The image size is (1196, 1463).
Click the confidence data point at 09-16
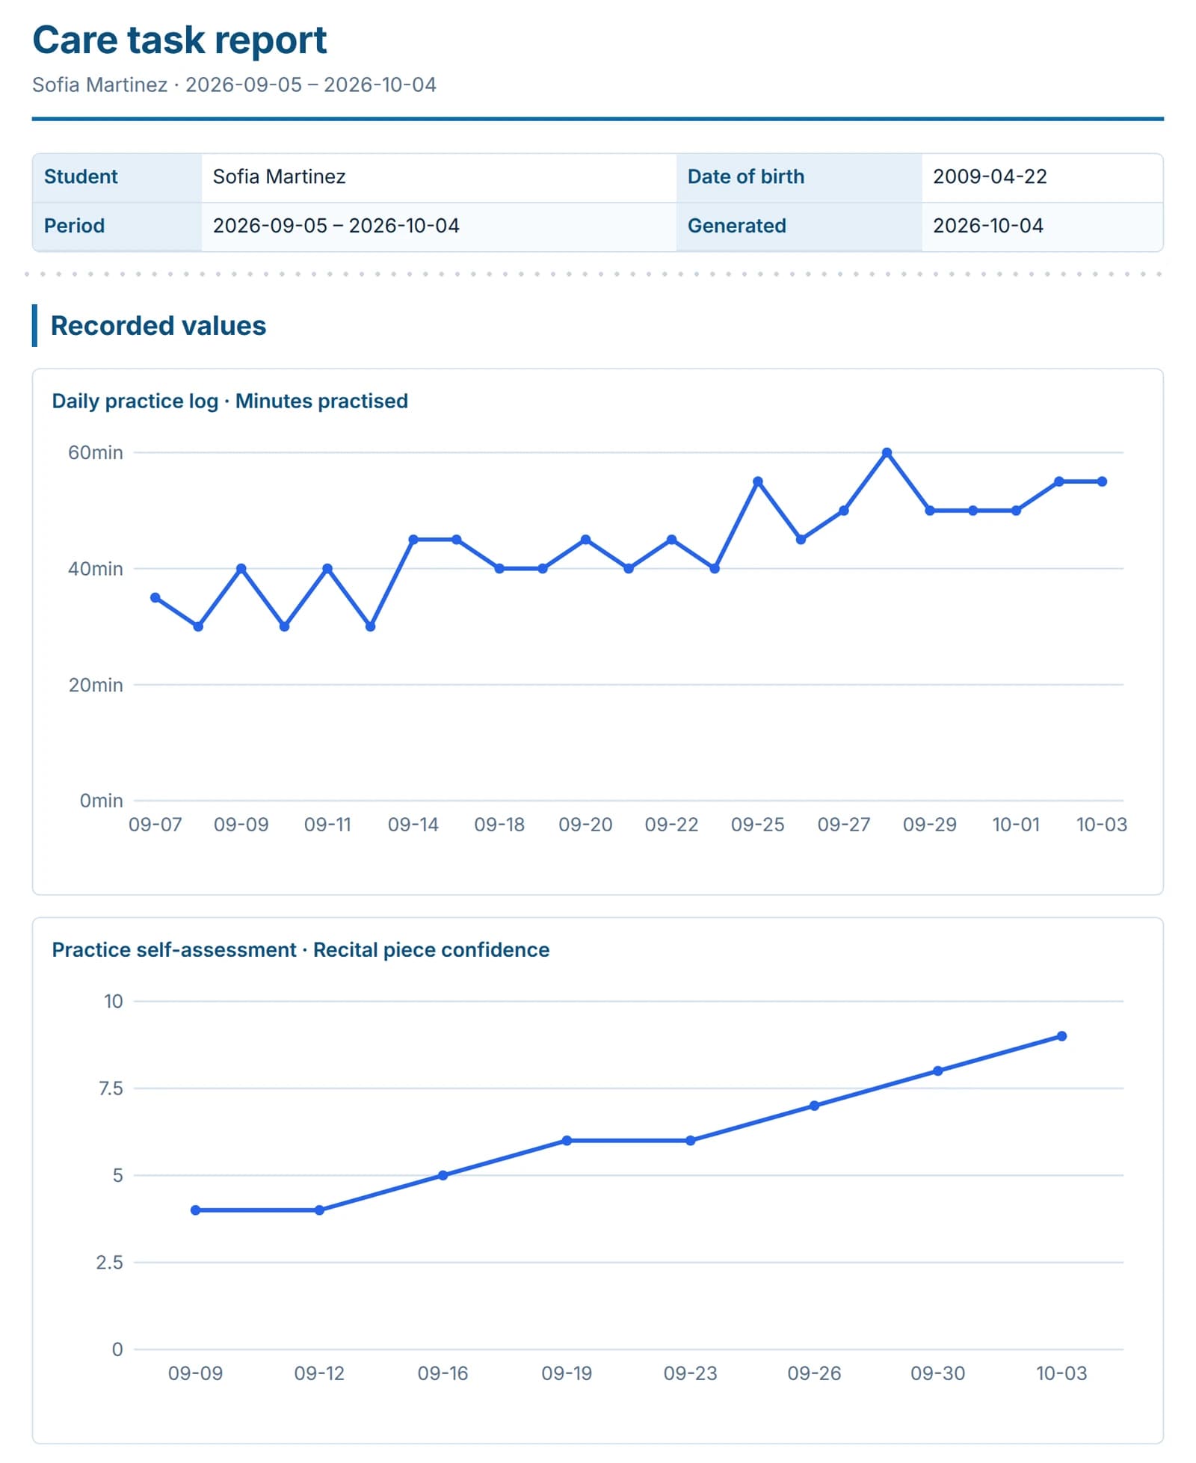coord(443,1175)
